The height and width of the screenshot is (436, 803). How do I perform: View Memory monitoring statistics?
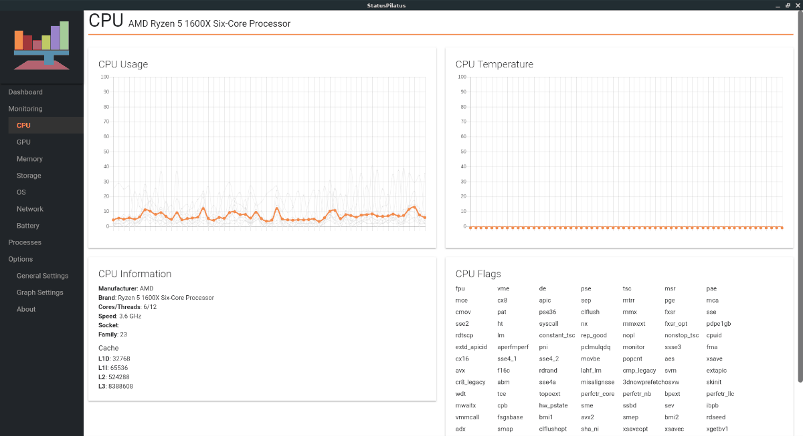(29, 158)
